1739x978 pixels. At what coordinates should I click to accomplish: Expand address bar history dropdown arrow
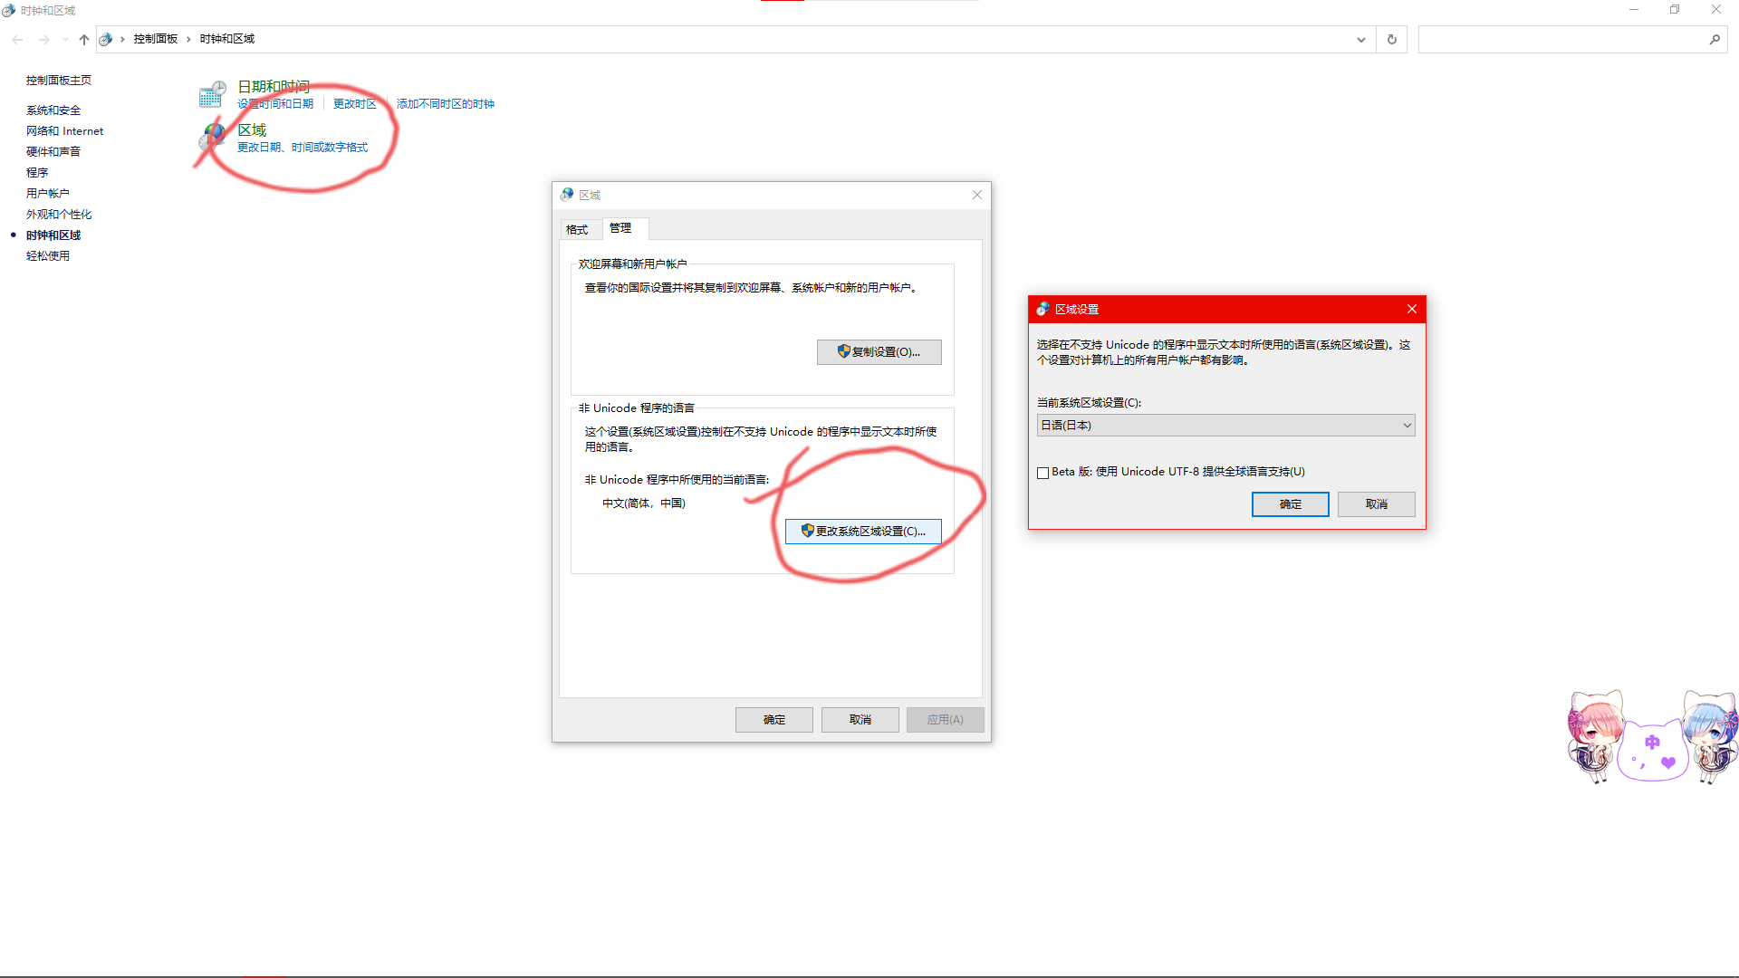coord(1360,40)
